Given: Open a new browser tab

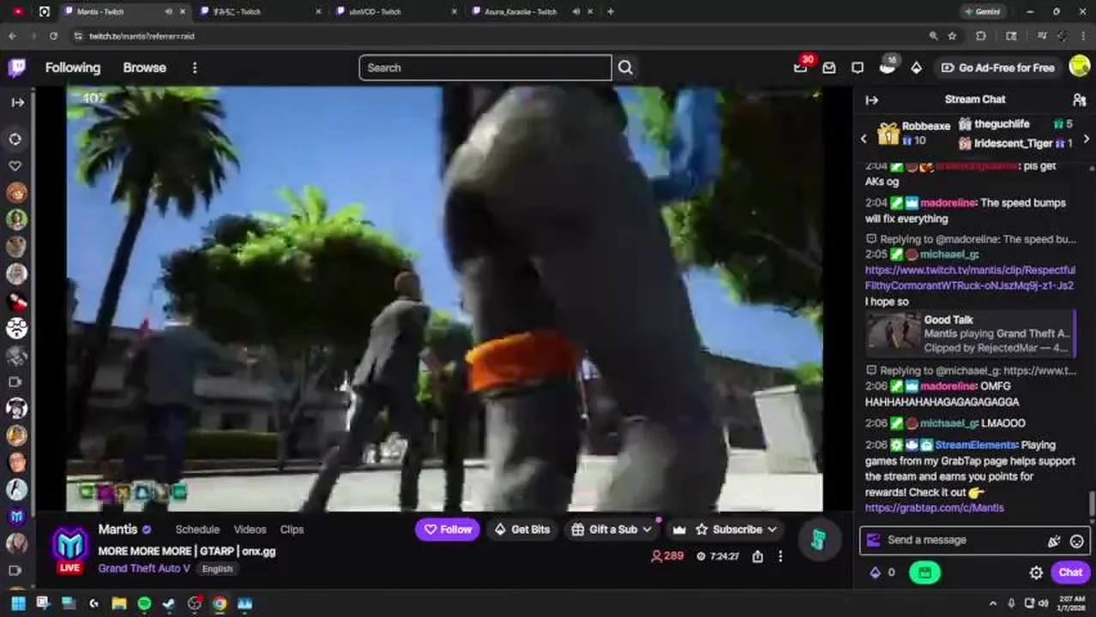Looking at the screenshot, I should pos(610,12).
